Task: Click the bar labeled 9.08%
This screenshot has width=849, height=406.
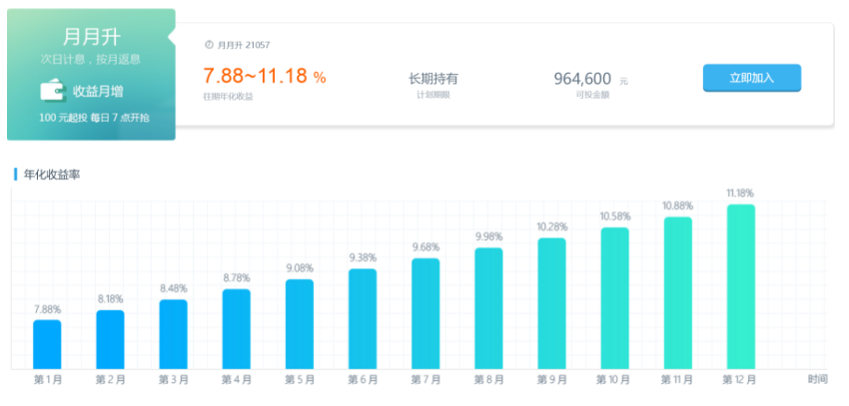Action: coord(300,324)
